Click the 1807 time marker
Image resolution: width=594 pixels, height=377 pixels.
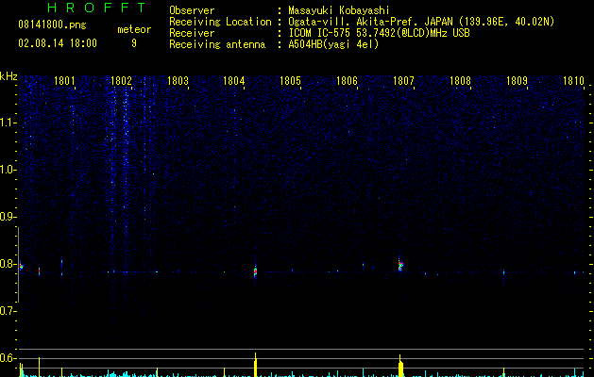[403, 81]
